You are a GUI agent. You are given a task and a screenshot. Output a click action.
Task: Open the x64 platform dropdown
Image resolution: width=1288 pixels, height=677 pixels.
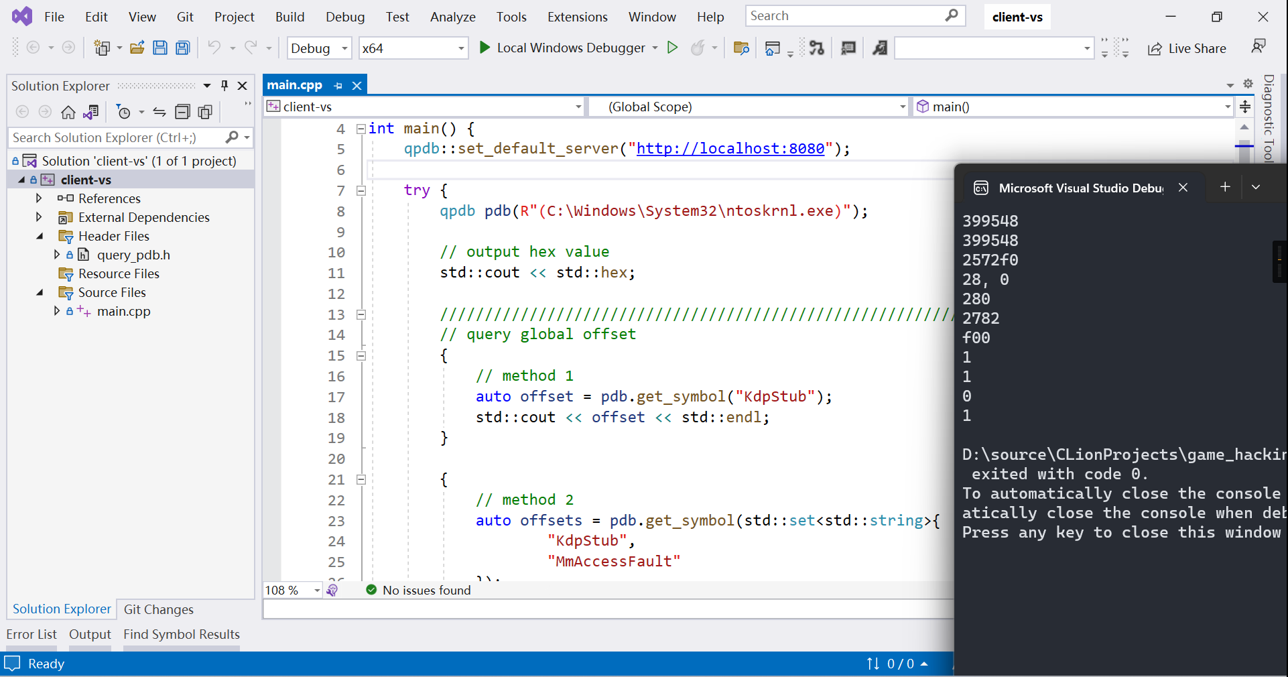pos(461,48)
